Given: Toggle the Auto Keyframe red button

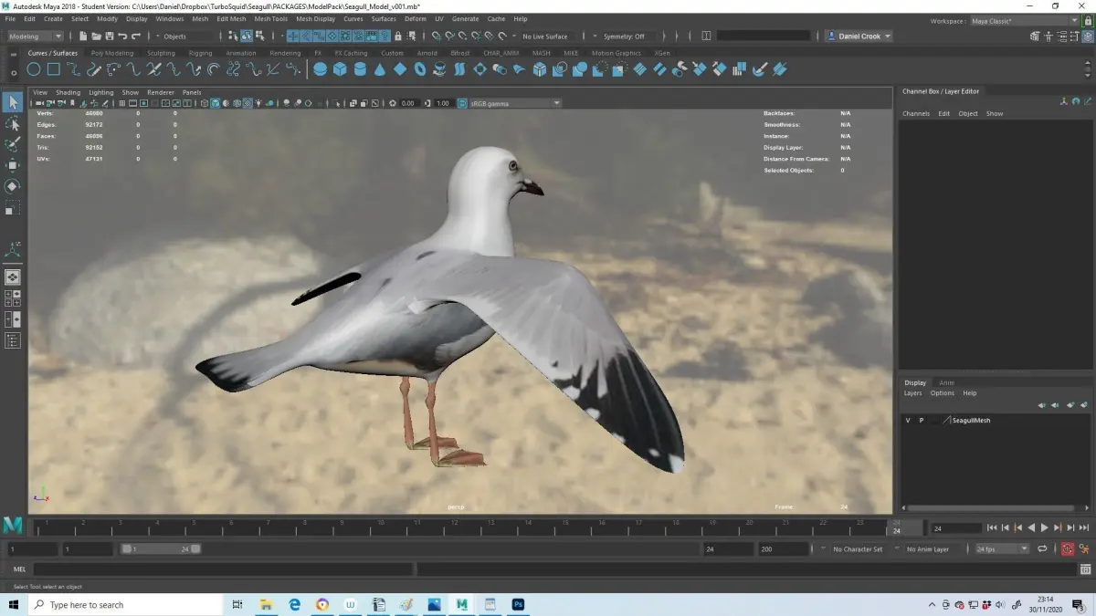Looking at the screenshot, I should 1067,549.
